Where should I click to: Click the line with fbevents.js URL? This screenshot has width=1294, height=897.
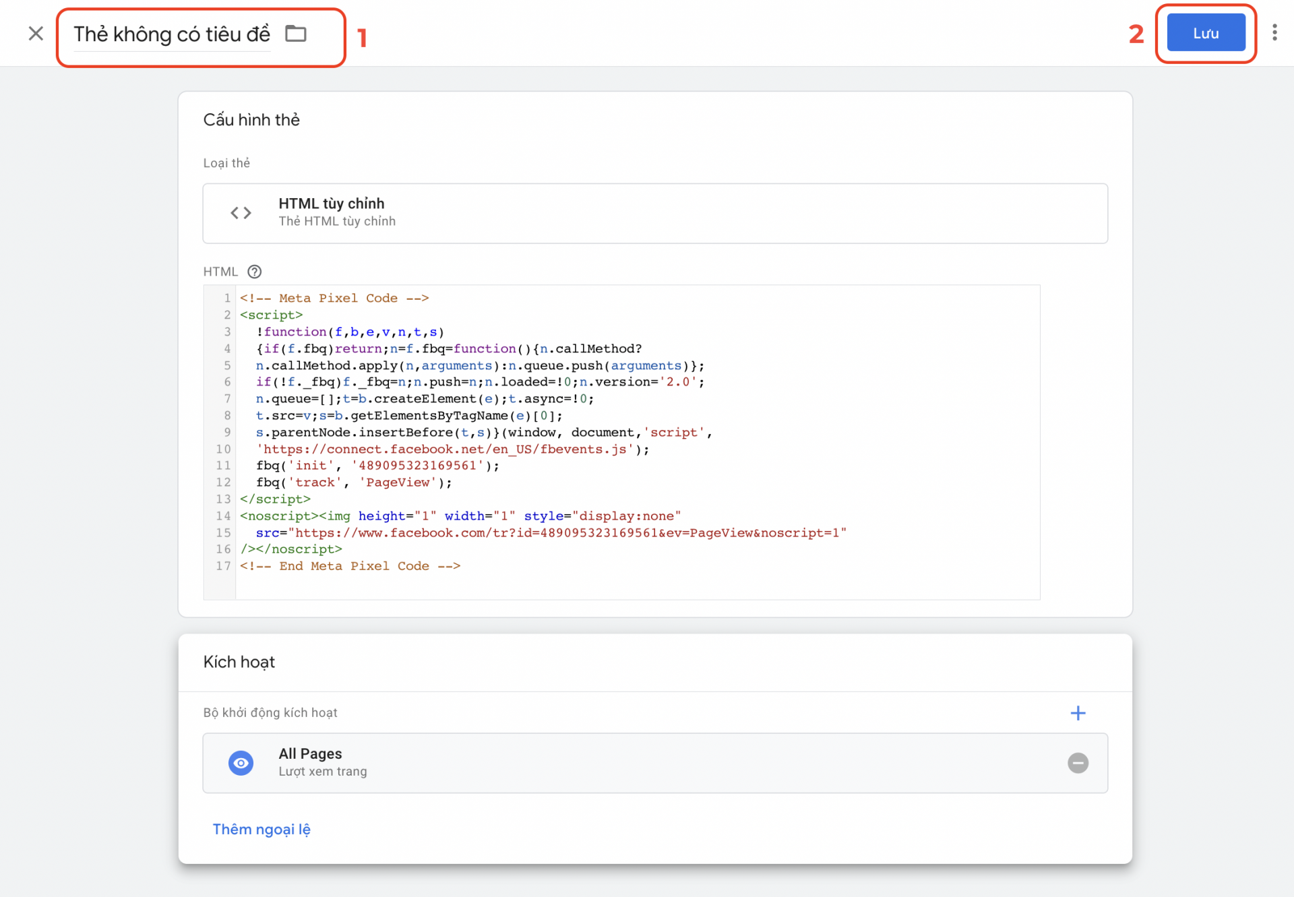(452, 450)
